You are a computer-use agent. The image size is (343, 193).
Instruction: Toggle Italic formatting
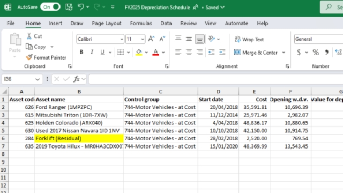pyautogui.click(x=92, y=52)
